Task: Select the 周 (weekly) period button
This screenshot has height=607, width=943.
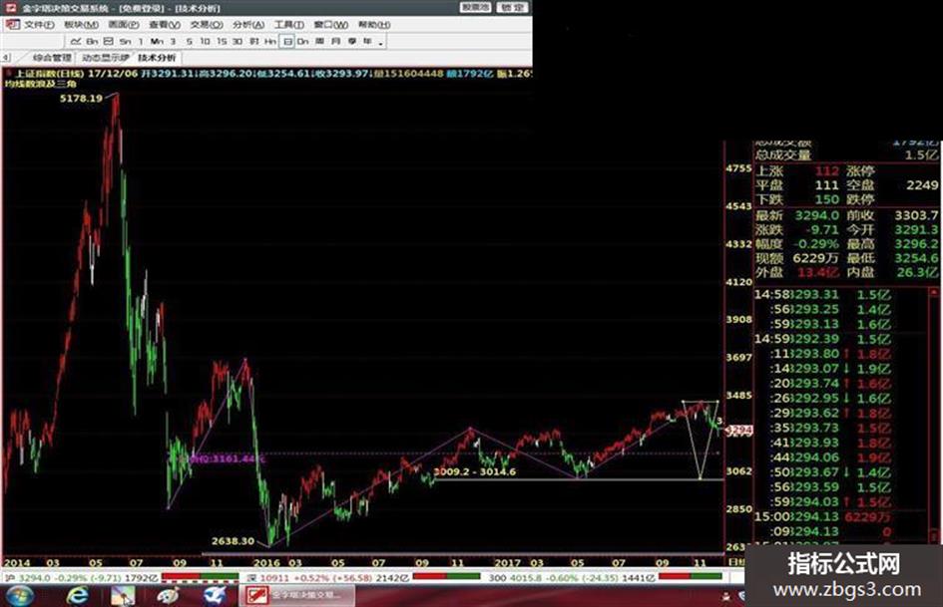Action: (x=319, y=42)
